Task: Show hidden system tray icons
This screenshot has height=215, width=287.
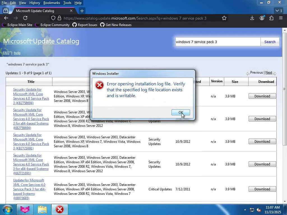Action: tap(245, 210)
